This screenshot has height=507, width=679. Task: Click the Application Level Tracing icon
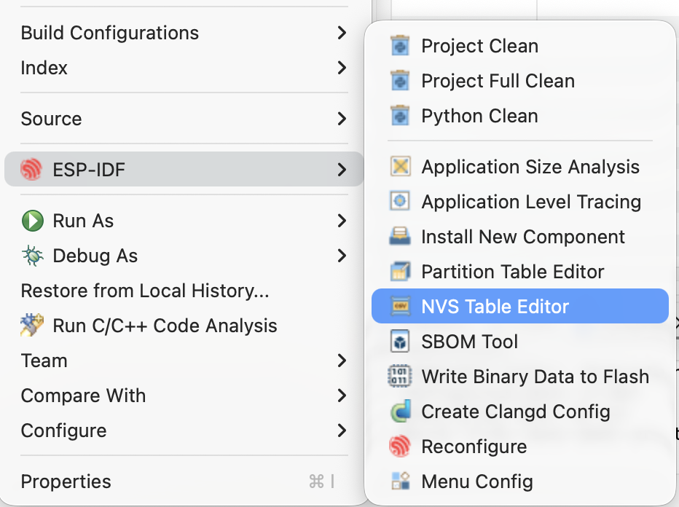click(399, 201)
